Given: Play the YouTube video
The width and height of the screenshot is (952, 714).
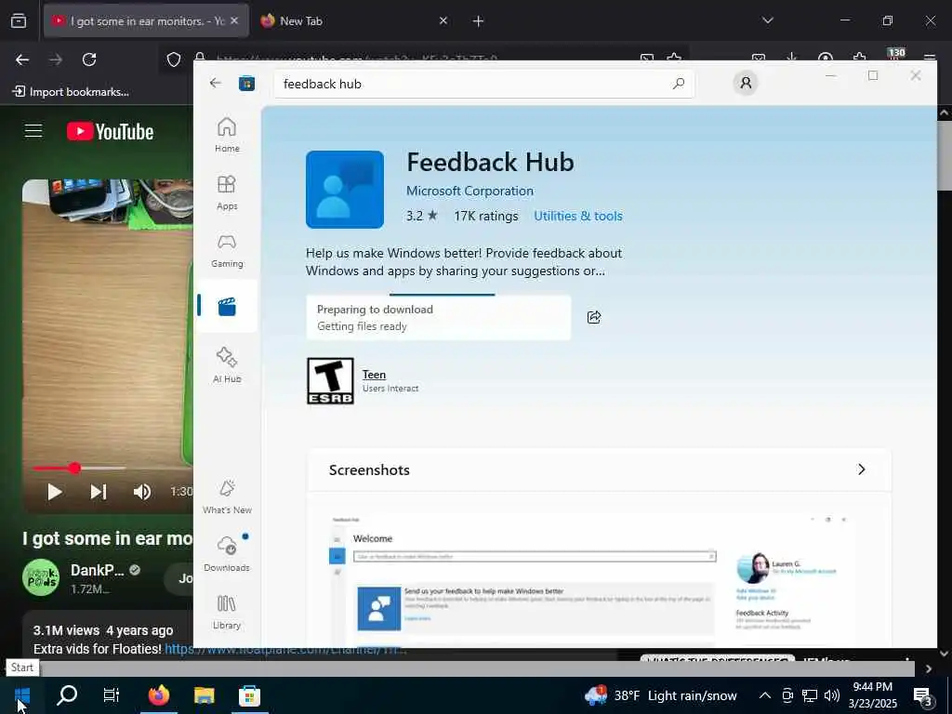Looking at the screenshot, I should (x=54, y=491).
